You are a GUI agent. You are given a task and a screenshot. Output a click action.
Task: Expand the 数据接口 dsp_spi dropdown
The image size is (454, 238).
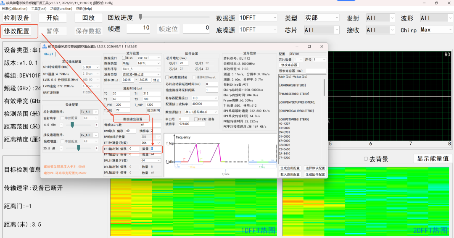click(x=148, y=58)
